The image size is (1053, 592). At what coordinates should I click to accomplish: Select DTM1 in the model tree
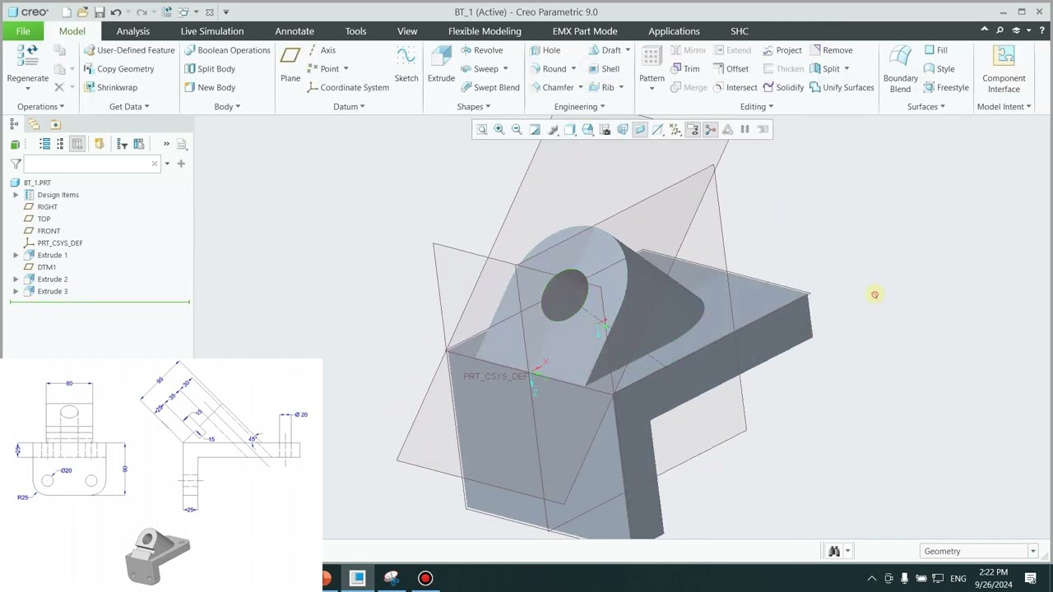(47, 267)
